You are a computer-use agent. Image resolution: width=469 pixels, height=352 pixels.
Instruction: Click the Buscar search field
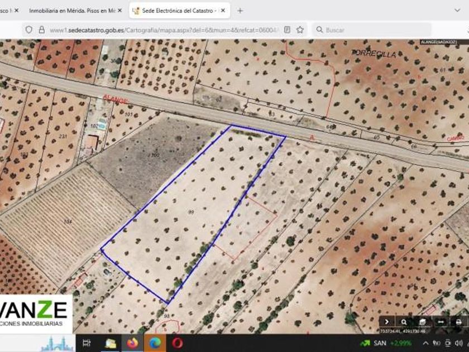(372, 30)
